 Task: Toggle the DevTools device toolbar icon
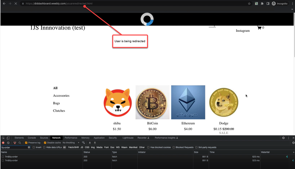pyautogui.click(x=8, y=138)
